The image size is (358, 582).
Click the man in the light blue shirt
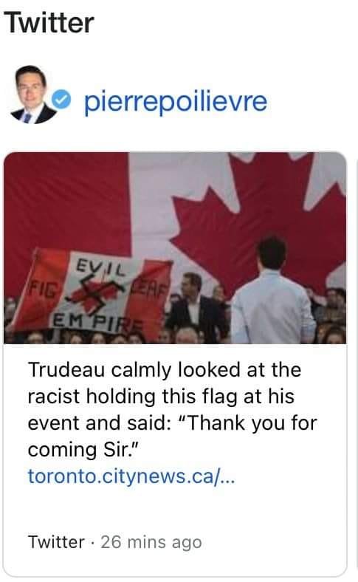click(x=273, y=290)
